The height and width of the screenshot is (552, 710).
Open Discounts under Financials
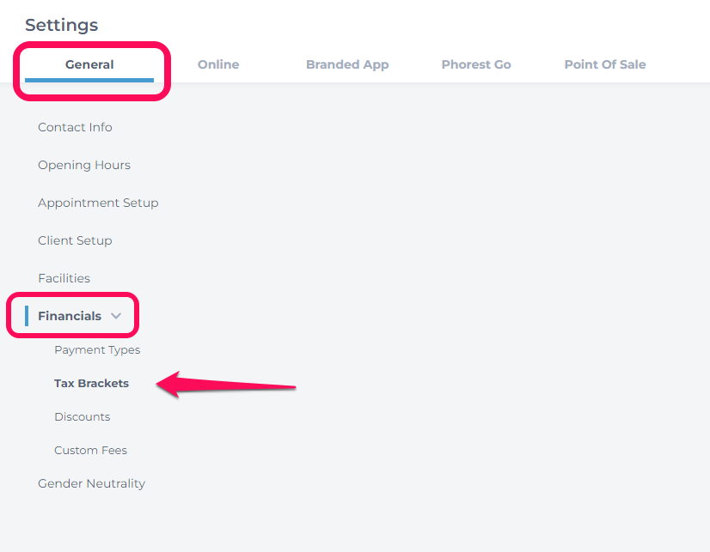(82, 417)
